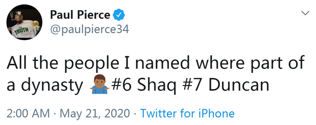Image resolution: width=316 pixels, height=125 pixels.
Task: Click the #7 text in tweet
Action: point(191,85)
